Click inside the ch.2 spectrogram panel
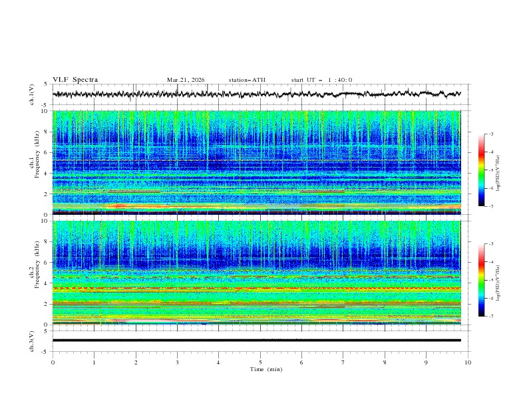This screenshot has height=407, width=527. (x=257, y=273)
